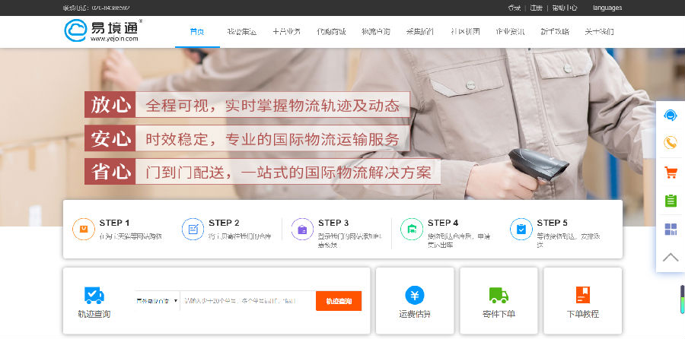Click the STEP 1 shopping bag icon
Image resolution: width=685 pixels, height=339 pixels.
83,229
